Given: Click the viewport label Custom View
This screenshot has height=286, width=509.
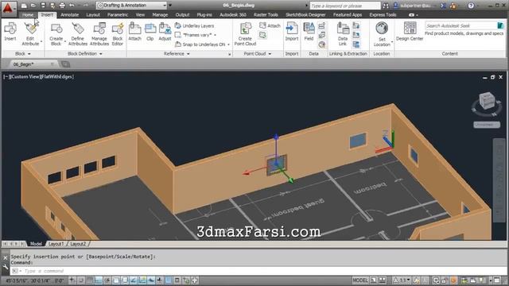Looking at the screenshot, I should point(24,76).
